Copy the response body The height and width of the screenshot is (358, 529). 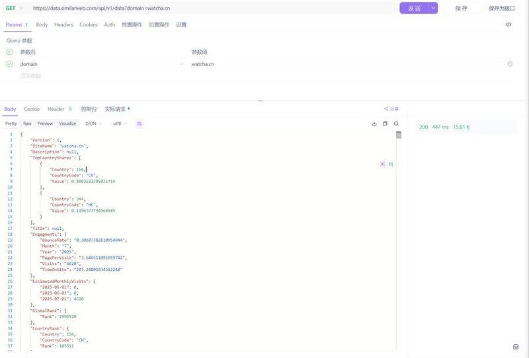click(x=385, y=124)
